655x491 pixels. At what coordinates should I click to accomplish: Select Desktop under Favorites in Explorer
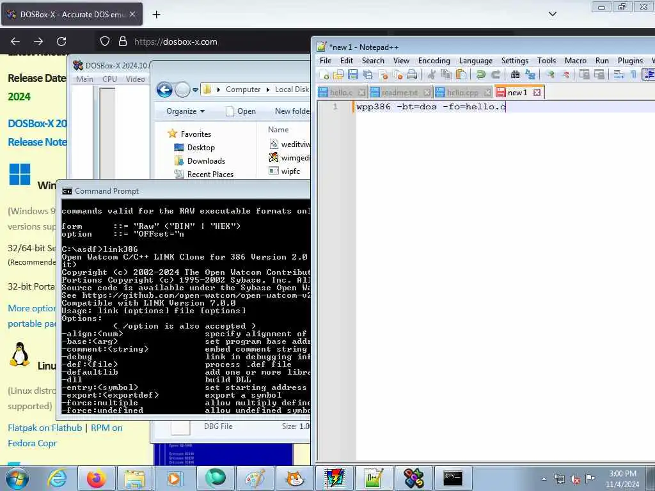[x=200, y=148]
